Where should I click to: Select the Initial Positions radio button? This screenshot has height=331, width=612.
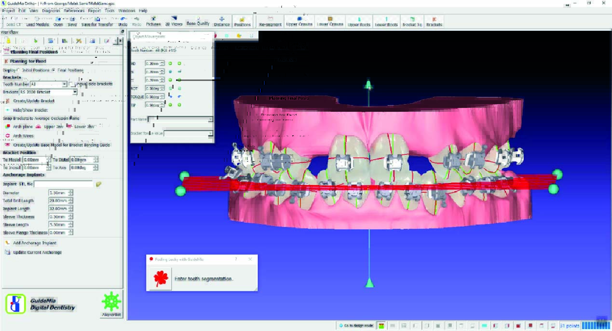(19, 70)
